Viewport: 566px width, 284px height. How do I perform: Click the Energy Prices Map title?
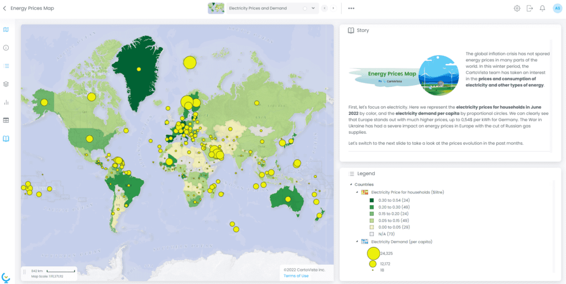tap(32, 8)
